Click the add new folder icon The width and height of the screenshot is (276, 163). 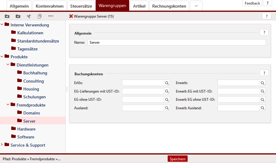[x=18, y=16]
